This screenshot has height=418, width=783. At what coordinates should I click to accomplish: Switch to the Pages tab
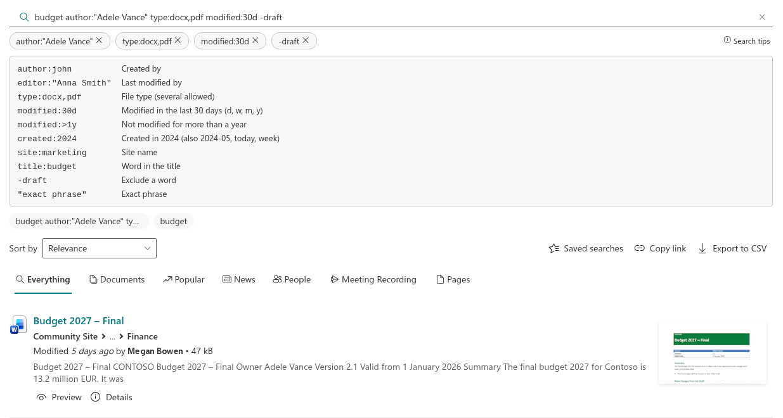tap(453, 279)
